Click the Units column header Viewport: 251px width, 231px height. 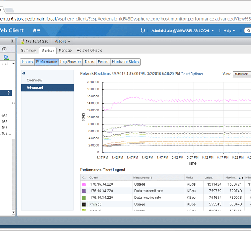point(194,177)
